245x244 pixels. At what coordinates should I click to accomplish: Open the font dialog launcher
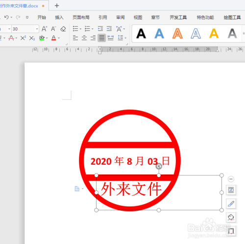(67, 44)
